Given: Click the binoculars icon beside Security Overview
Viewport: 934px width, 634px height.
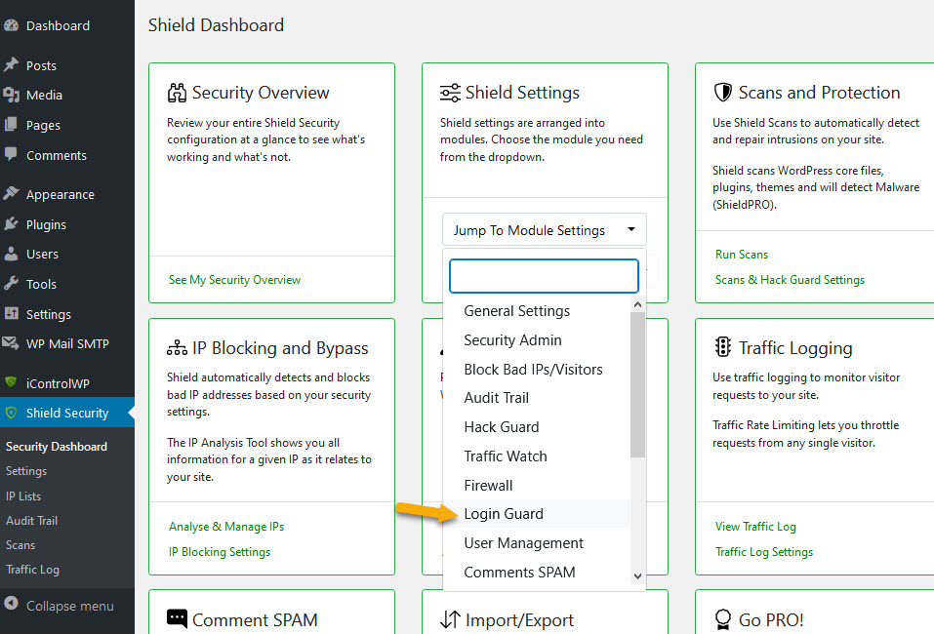Looking at the screenshot, I should (177, 93).
